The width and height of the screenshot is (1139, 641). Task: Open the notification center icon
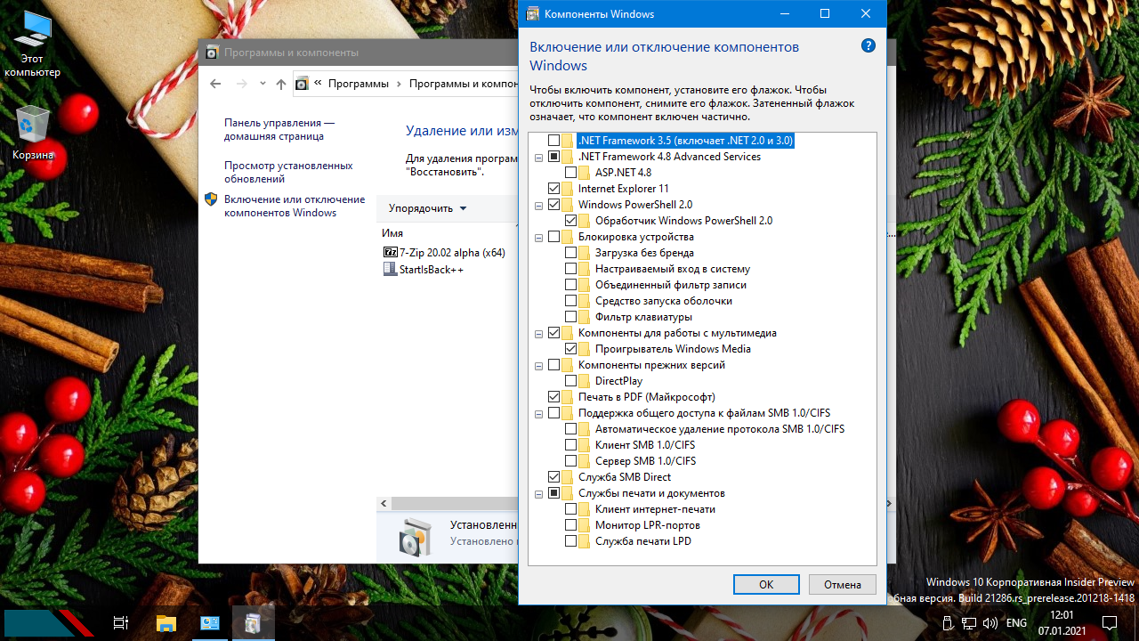pos(1110,622)
